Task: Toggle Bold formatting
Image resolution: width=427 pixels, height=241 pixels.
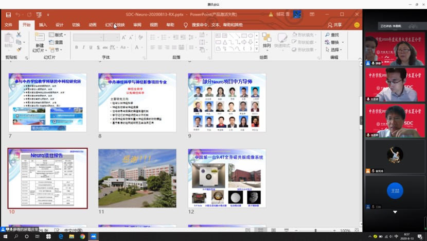Action: click(x=77, y=47)
